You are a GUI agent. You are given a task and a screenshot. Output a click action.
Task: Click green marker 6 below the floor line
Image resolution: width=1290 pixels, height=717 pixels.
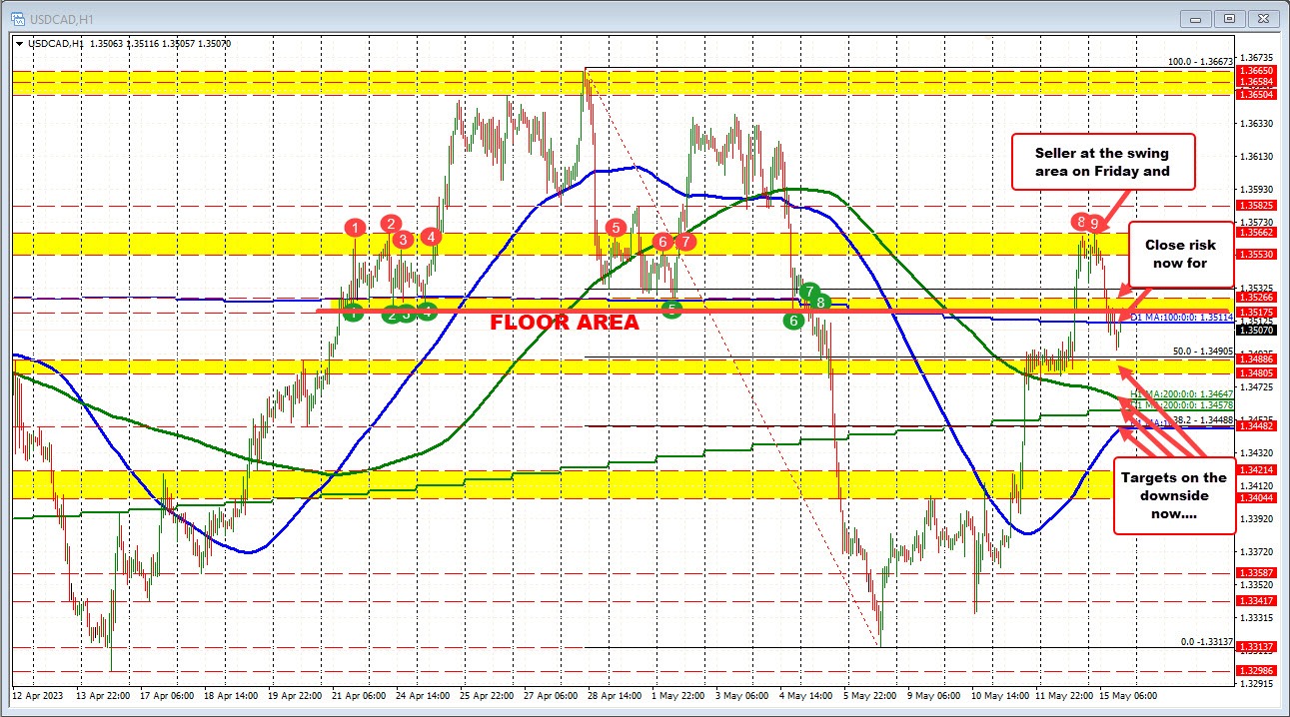tap(792, 322)
